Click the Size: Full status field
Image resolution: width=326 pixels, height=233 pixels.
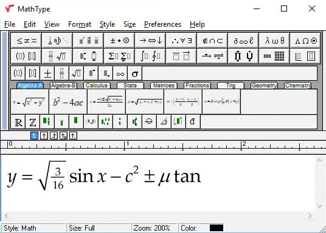98,228
